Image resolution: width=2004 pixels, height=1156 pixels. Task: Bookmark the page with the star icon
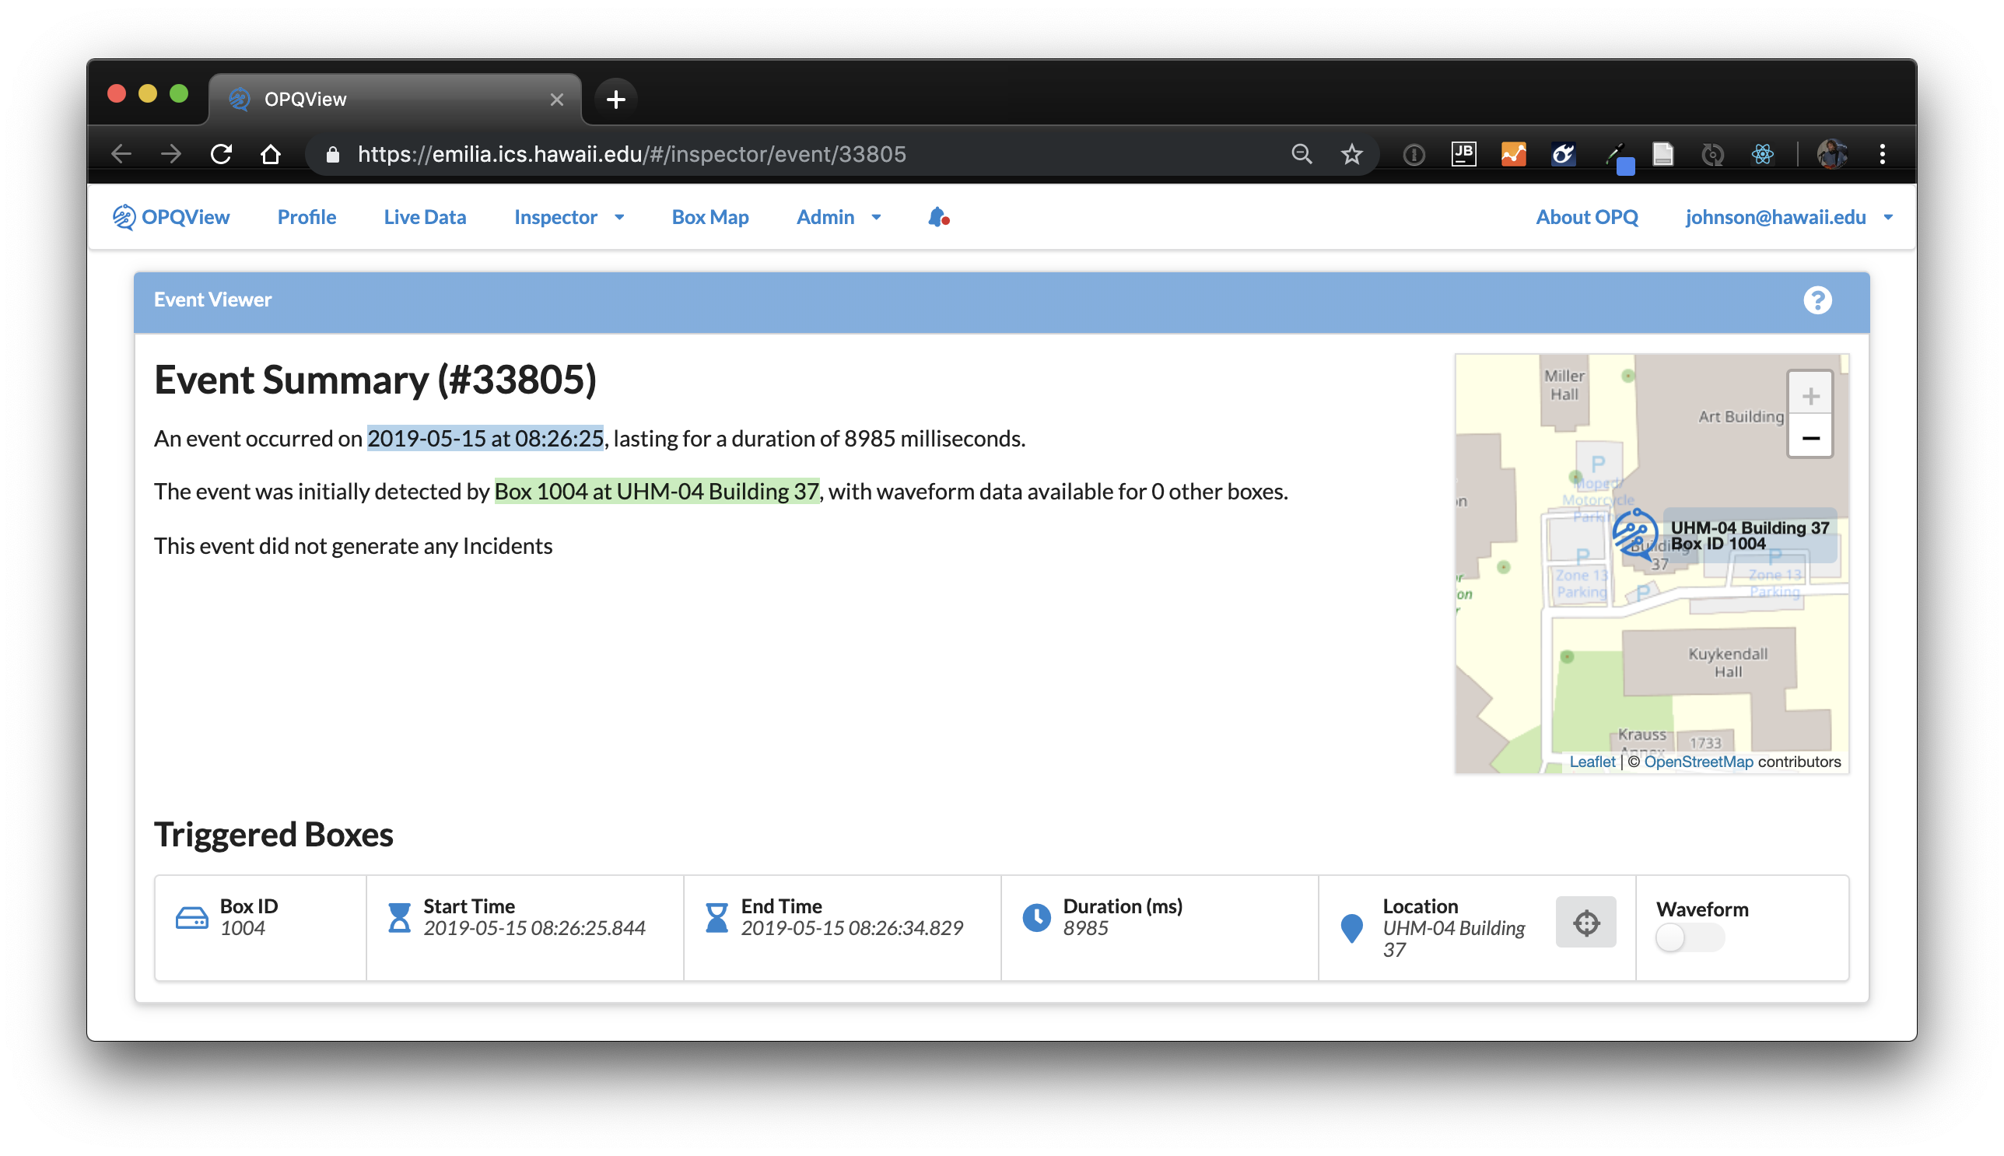click(1351, 154)
